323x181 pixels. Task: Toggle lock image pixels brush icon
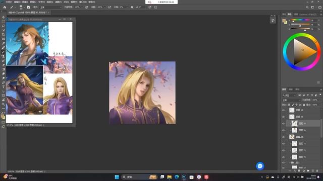coord(293,105)
